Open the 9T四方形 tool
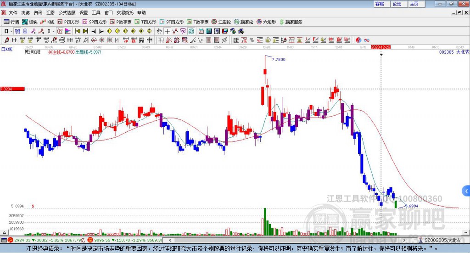Viewport: 470px width, 253px height. 172,22
